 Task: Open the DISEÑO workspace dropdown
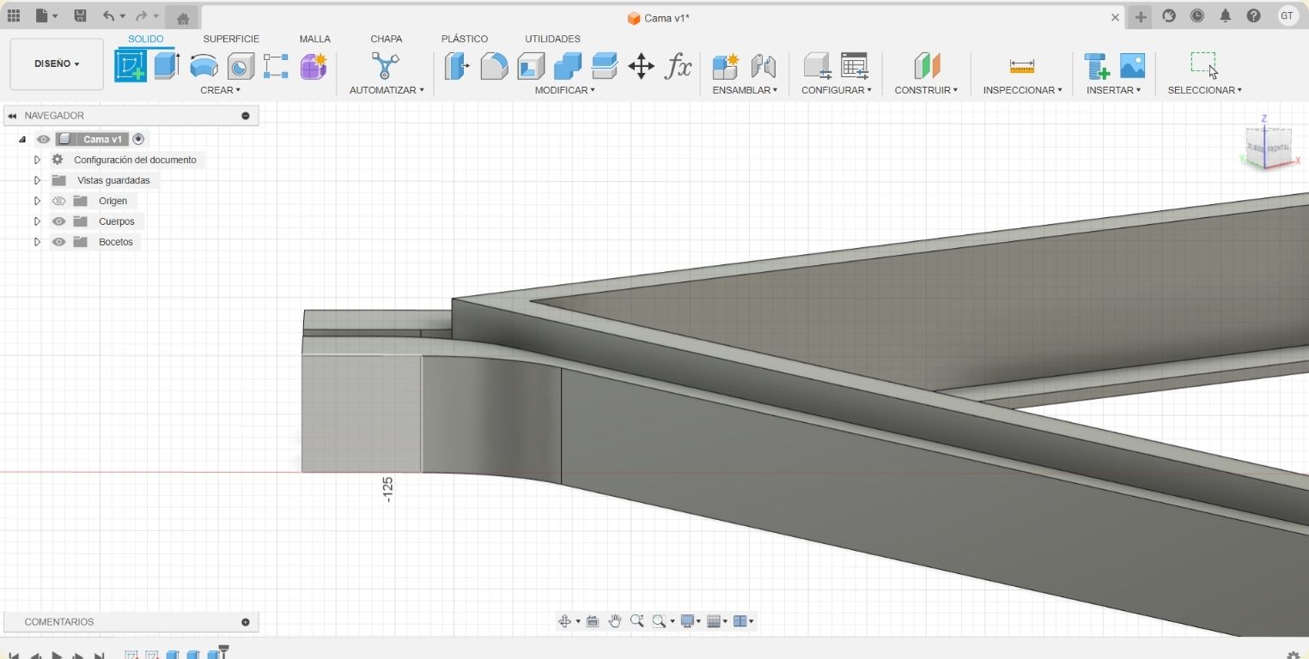(x=57, y=63)
